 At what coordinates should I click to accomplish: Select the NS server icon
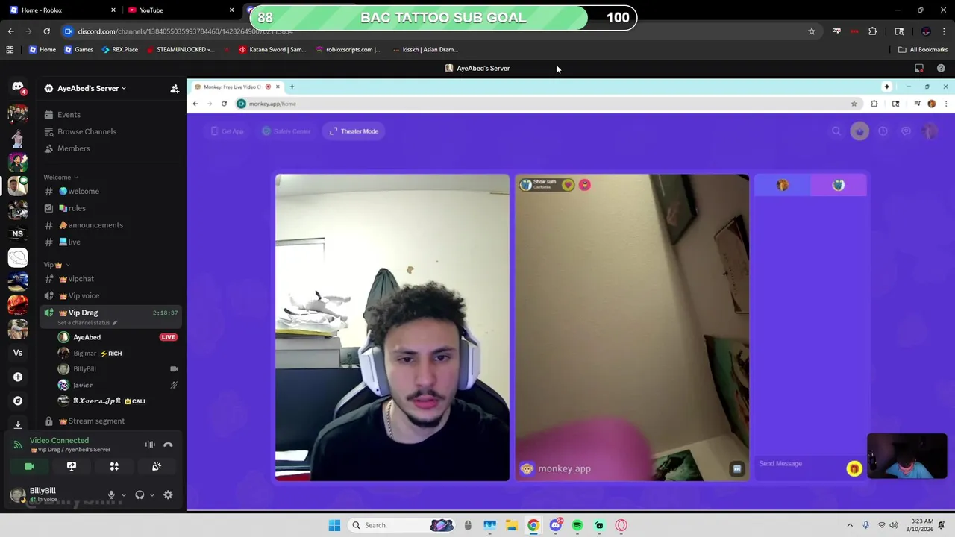coord(18,233)
